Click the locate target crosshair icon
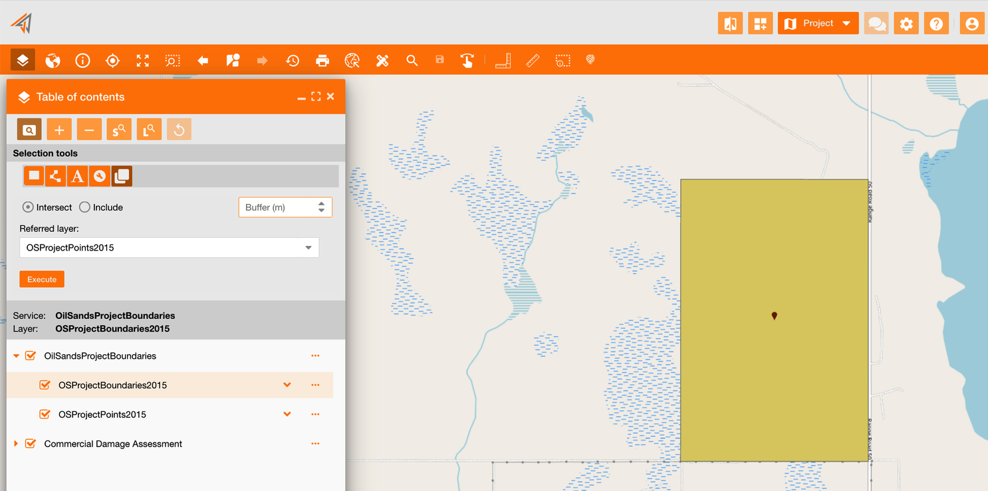 (x=112, y=60)
